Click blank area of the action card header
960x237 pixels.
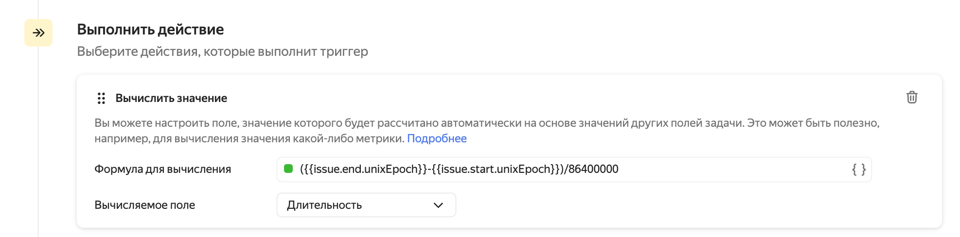pos(535,98)
